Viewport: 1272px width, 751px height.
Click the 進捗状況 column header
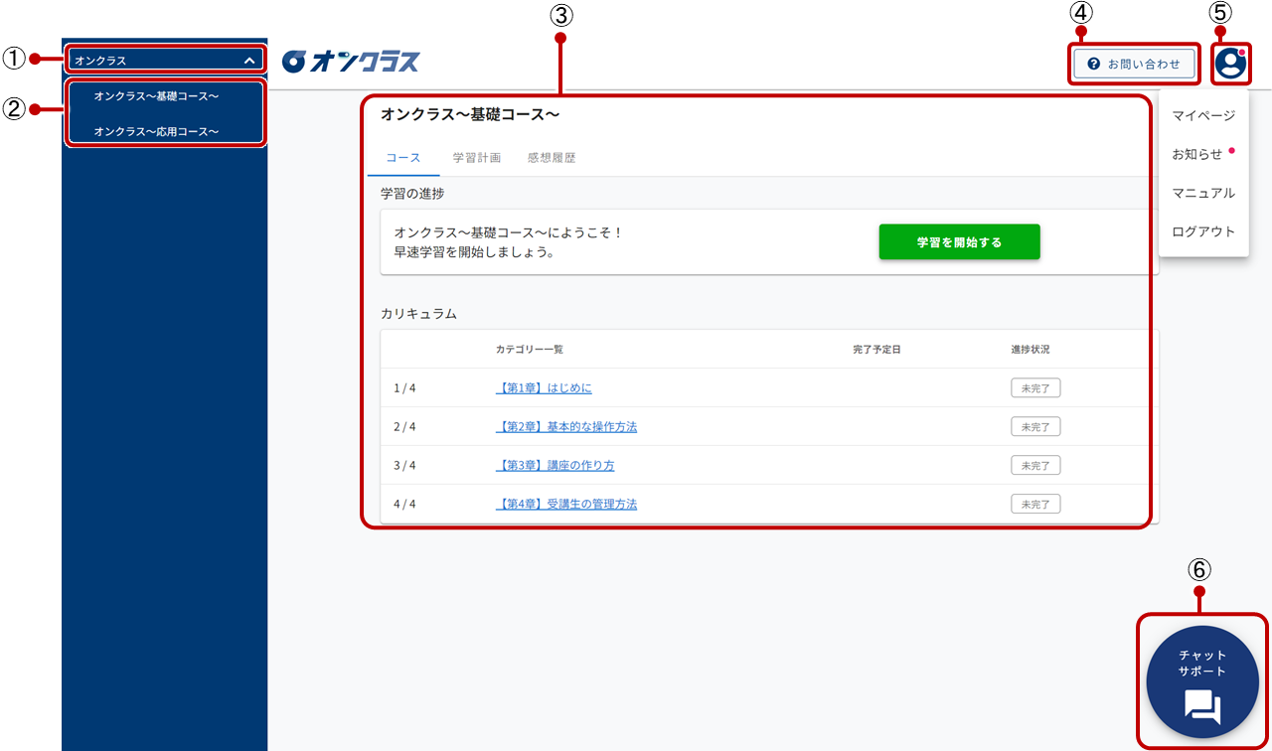pyautogui.click(x=1031, y=350)
